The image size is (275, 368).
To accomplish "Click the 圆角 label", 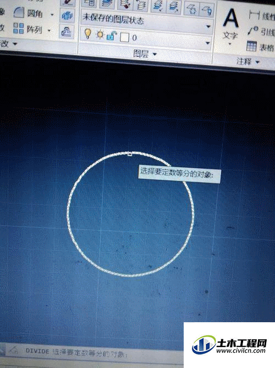I will pyautogui.click(x=35, y=13).
